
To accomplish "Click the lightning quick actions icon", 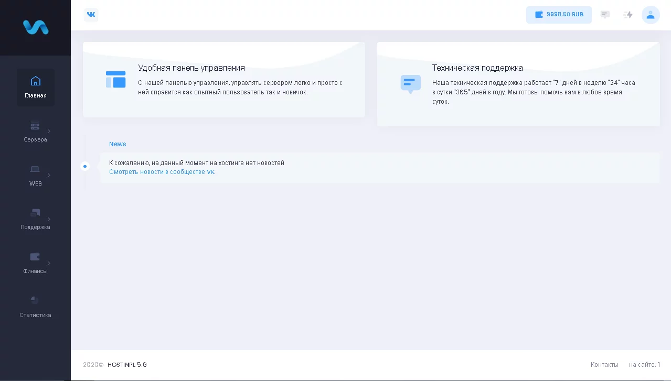I will [628, 15].
